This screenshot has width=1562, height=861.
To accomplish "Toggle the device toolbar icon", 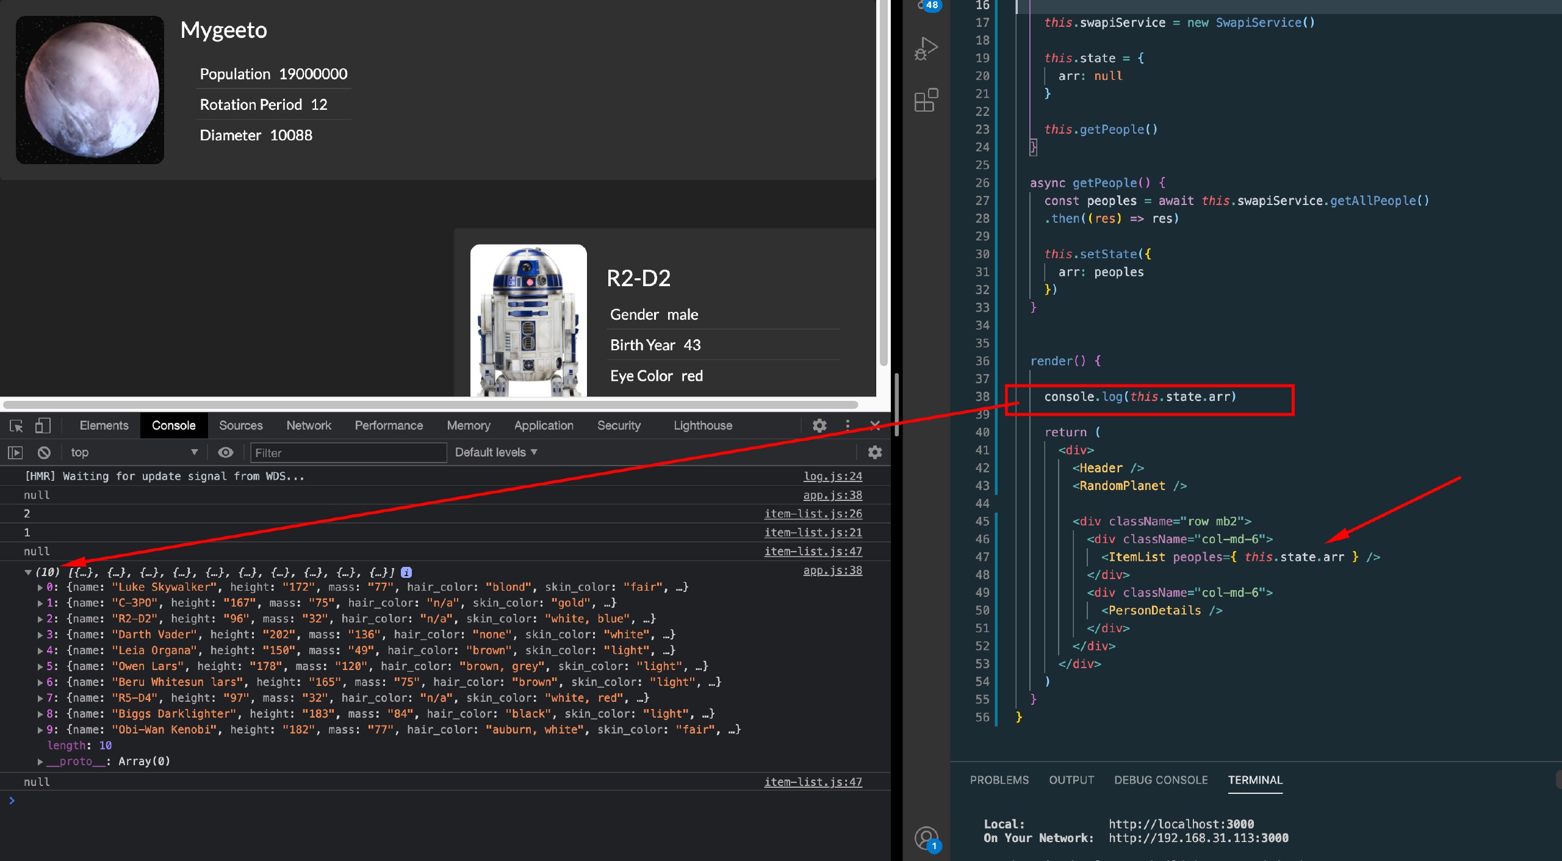I will pos(42,426).
